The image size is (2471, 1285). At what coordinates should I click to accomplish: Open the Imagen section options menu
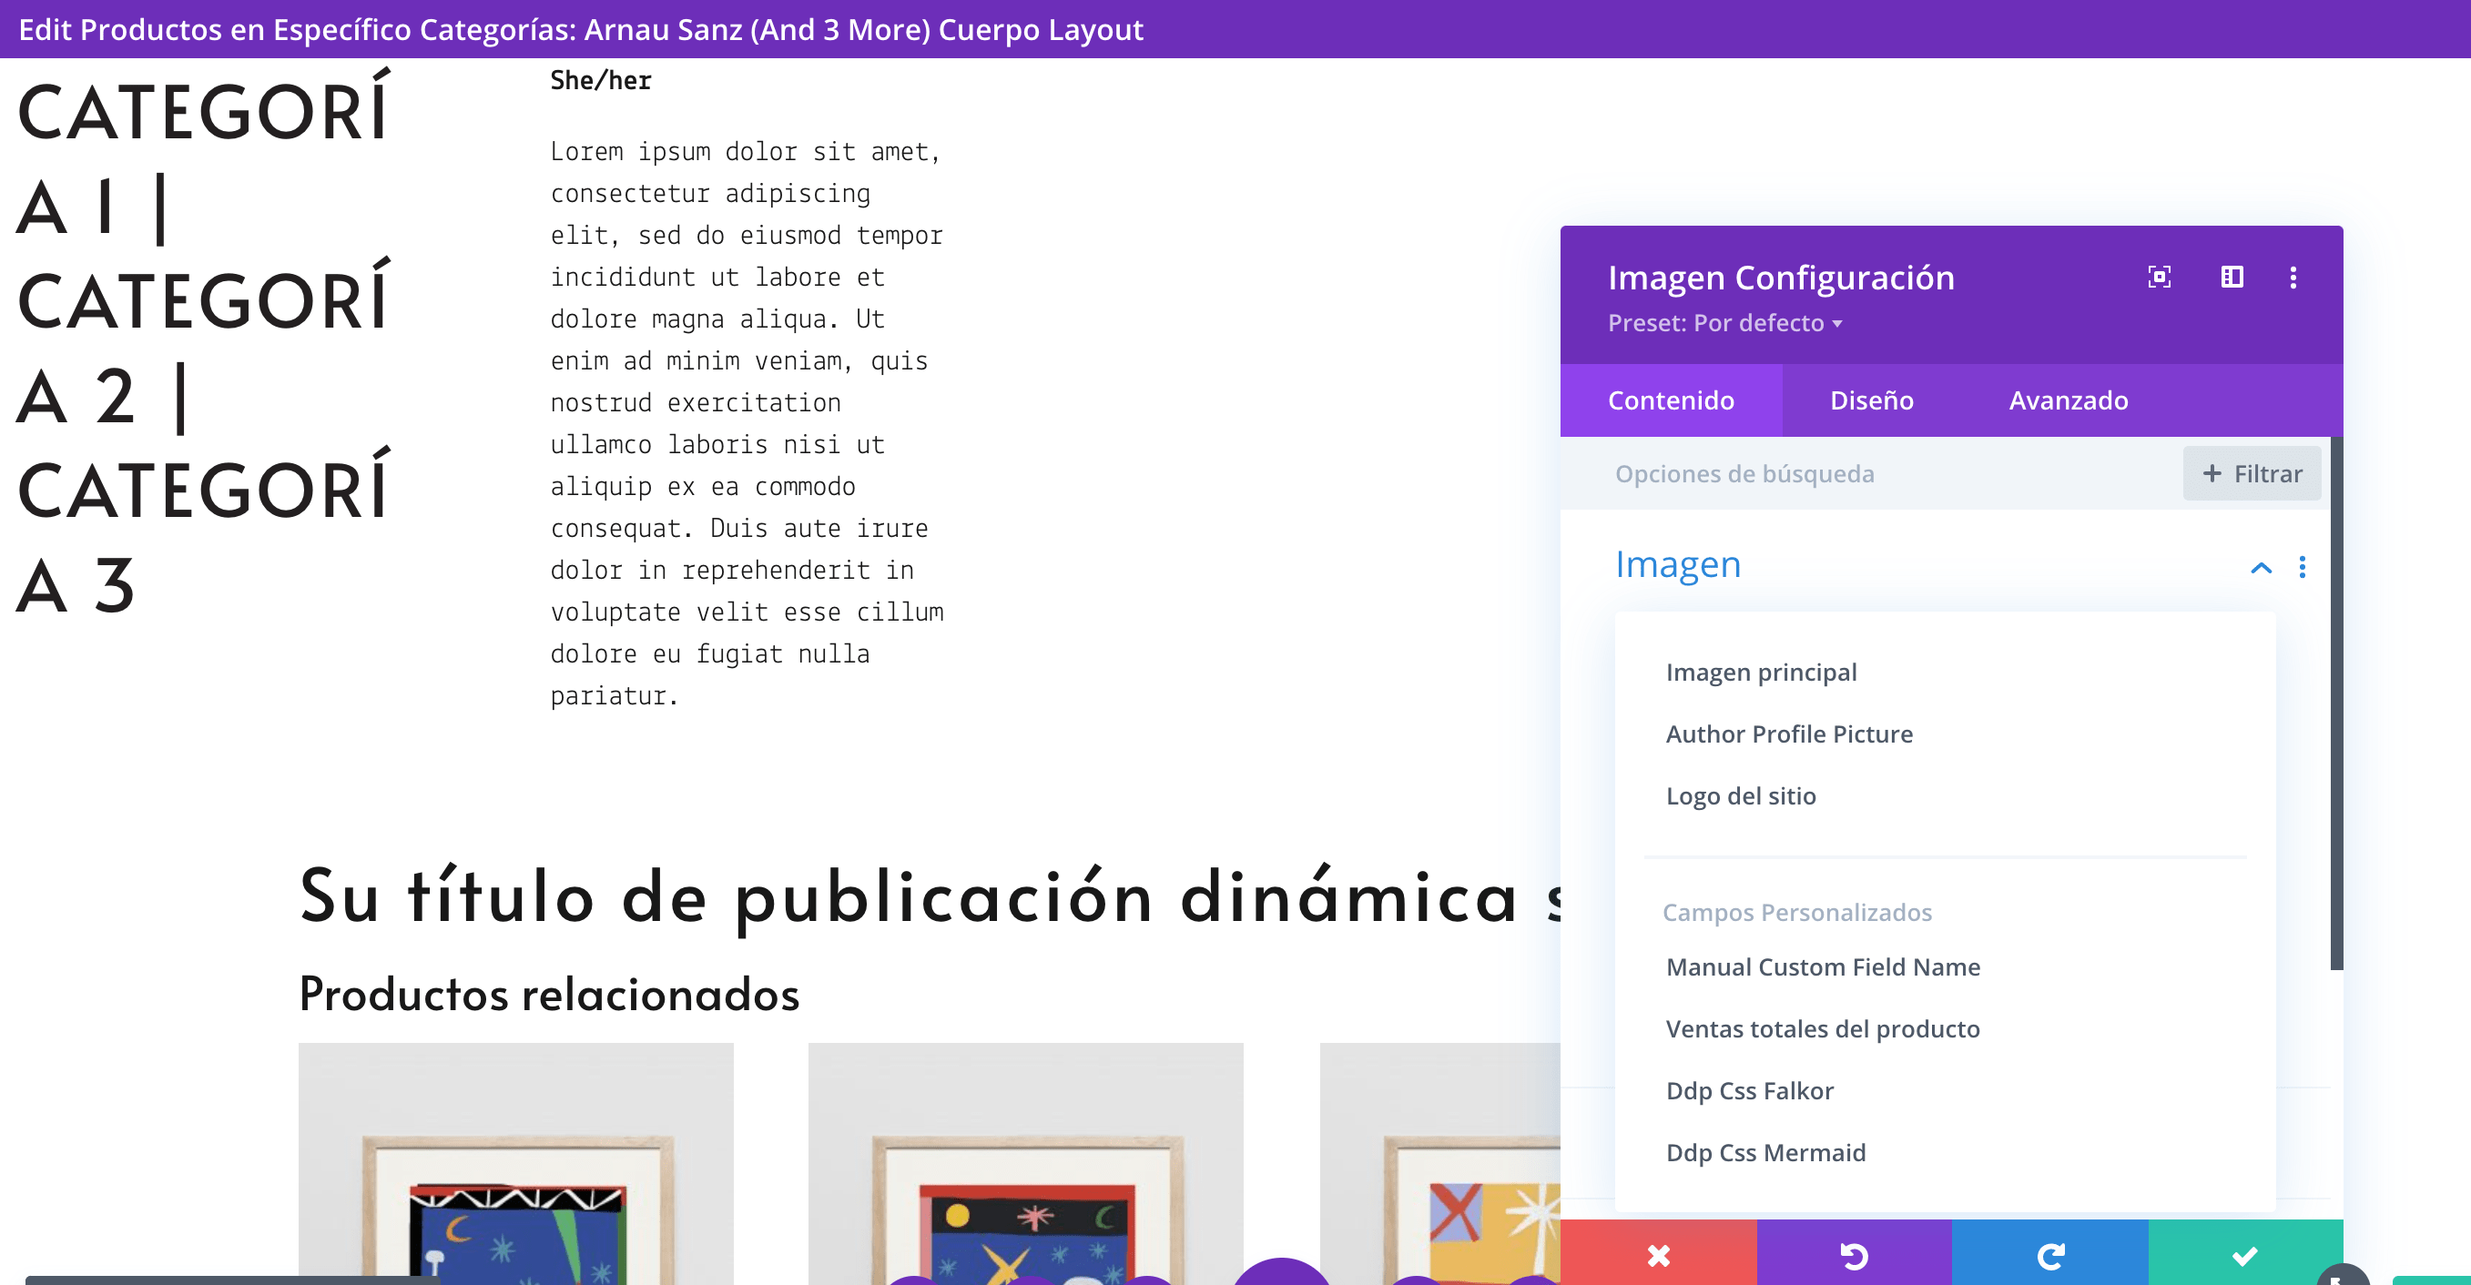(2302, 567)
